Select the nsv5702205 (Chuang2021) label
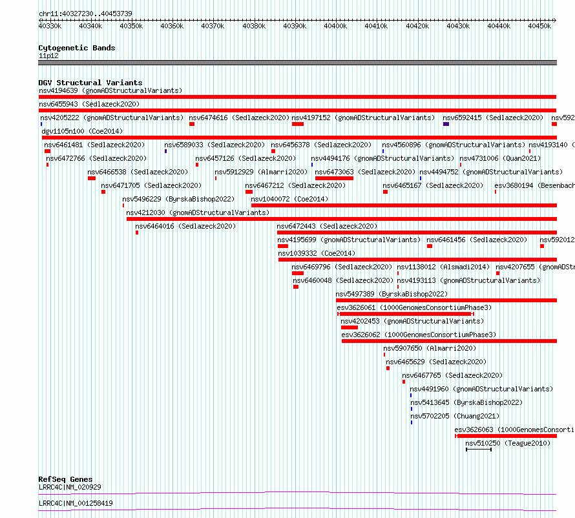Viewport: 575px width, 518px height. [455, 416]
